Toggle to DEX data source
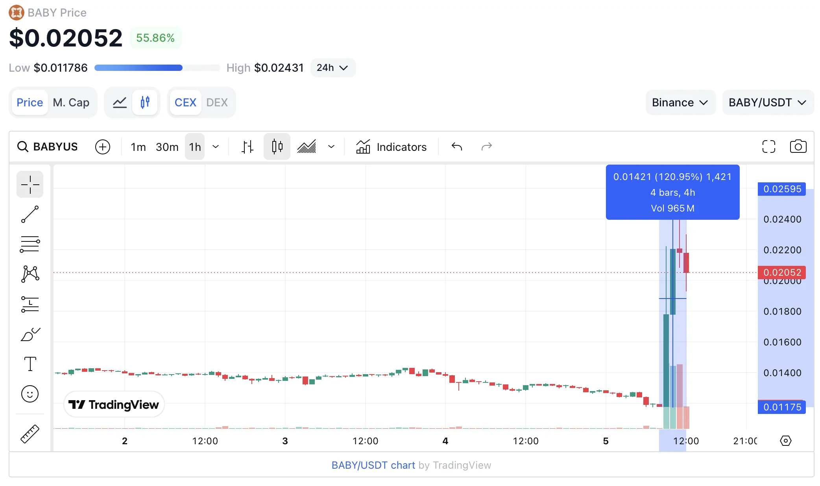 click(x=217, y=102)
